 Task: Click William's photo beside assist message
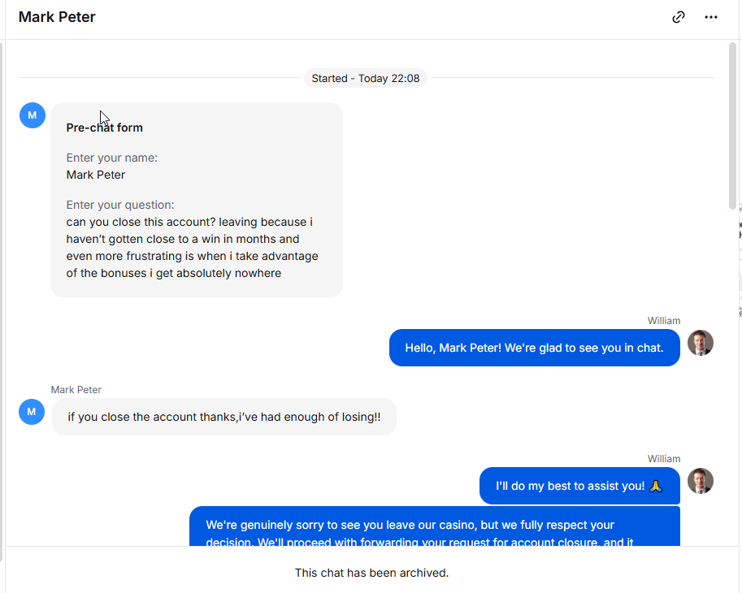coord(701,481)
